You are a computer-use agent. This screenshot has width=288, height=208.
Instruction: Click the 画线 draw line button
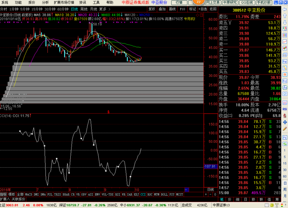(172, 9)
